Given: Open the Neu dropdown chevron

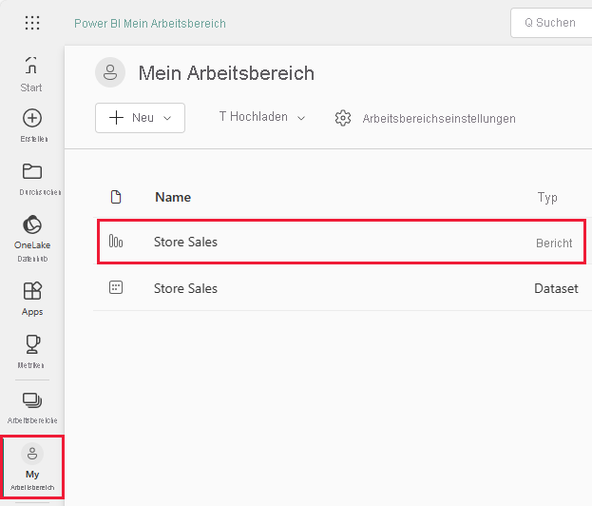Looking at the screenshot, I should 167,118.
